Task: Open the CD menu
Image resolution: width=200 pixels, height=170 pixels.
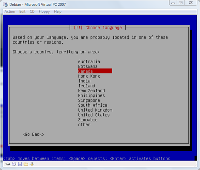Action: click(x=32, y=12)
